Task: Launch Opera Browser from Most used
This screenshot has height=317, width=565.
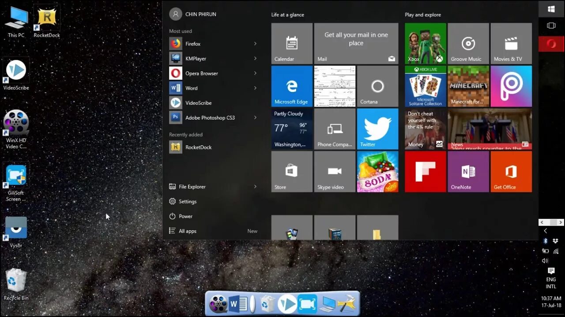Action: tap(213, 73)
